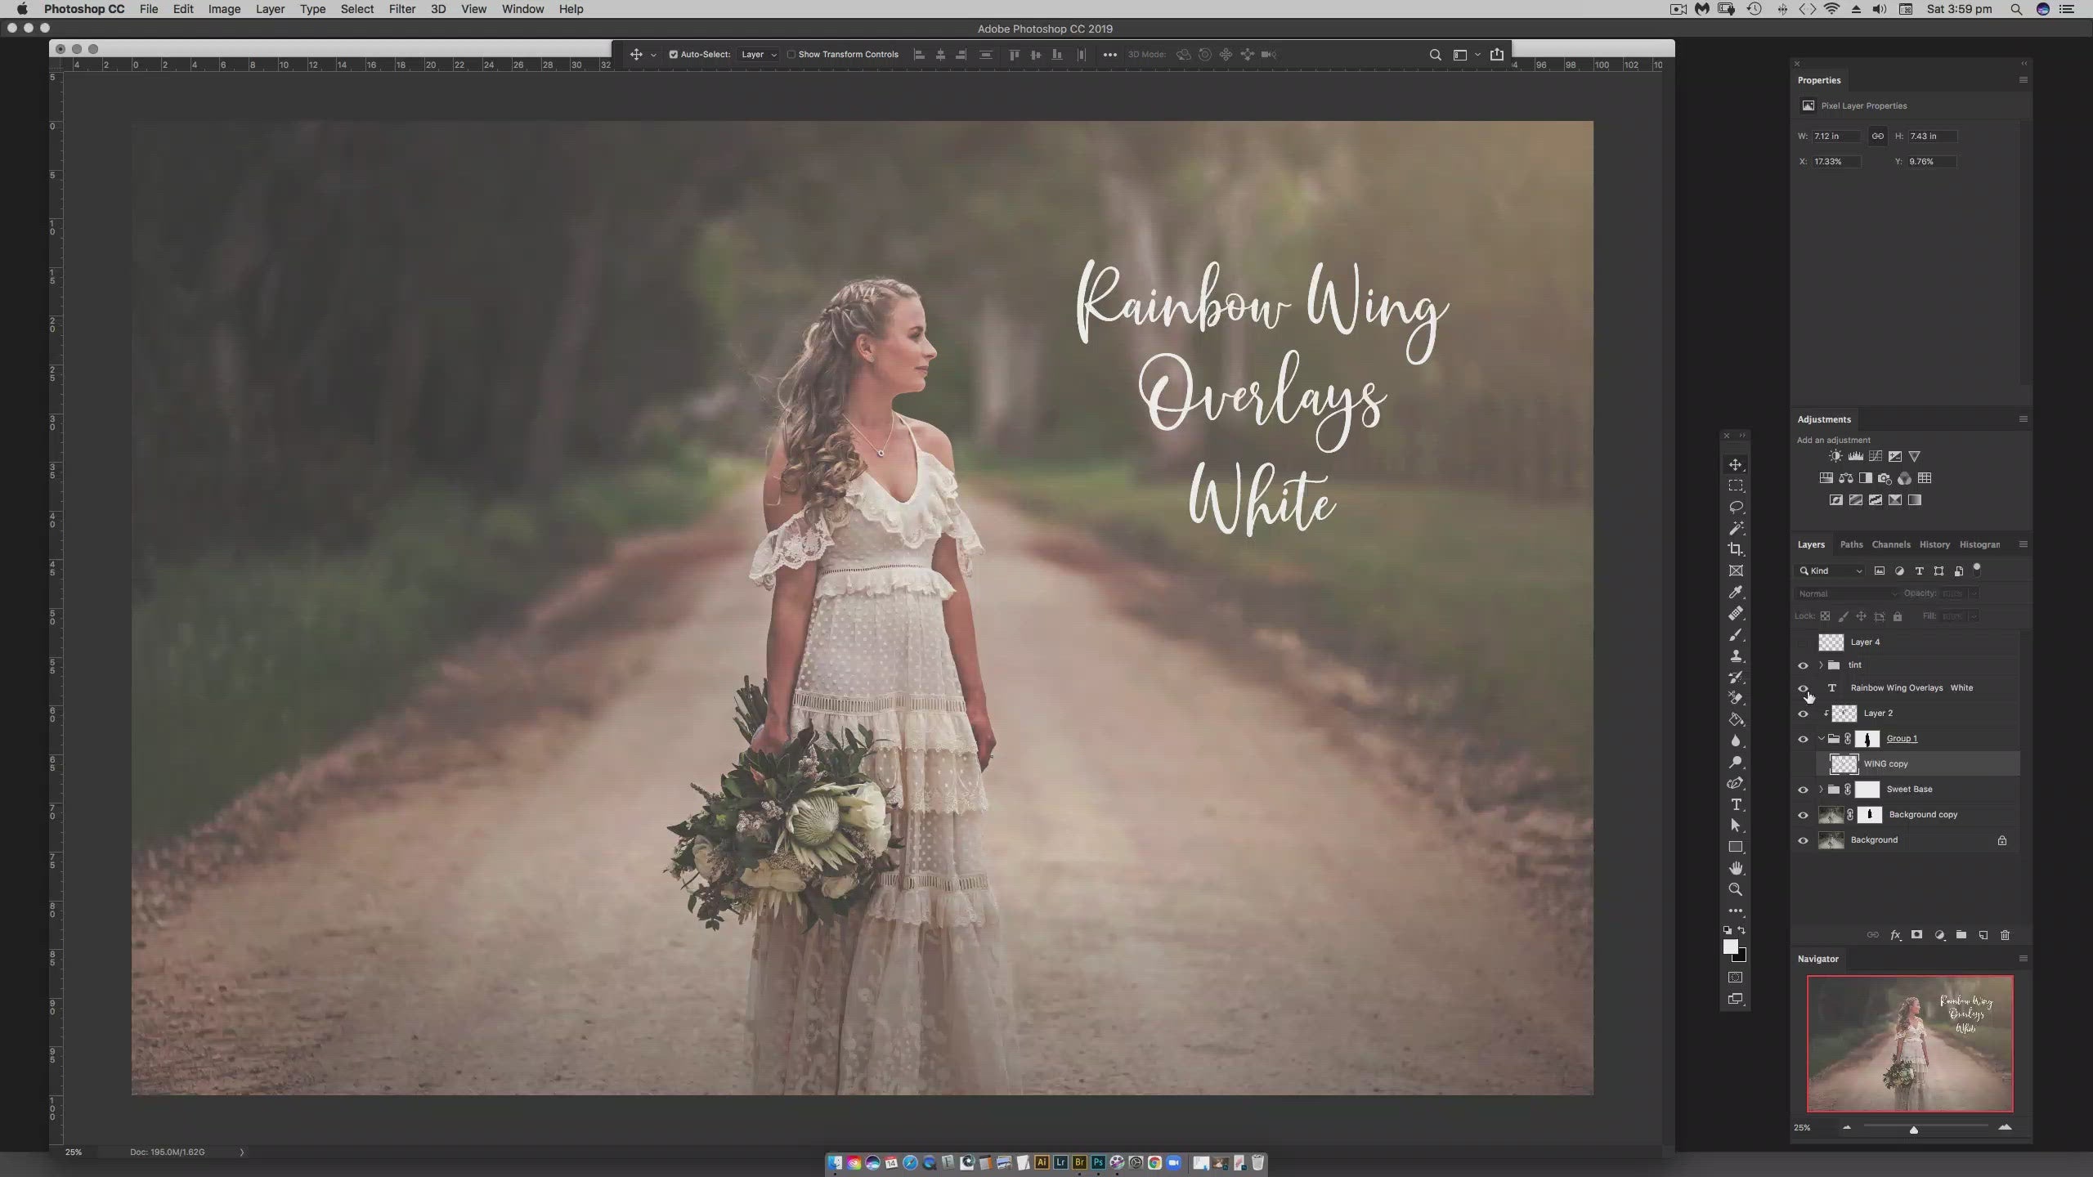Select the Clone Stamp tool
The height and width of the screenshot is (1177, 2093).
[x=1736, y=656]
